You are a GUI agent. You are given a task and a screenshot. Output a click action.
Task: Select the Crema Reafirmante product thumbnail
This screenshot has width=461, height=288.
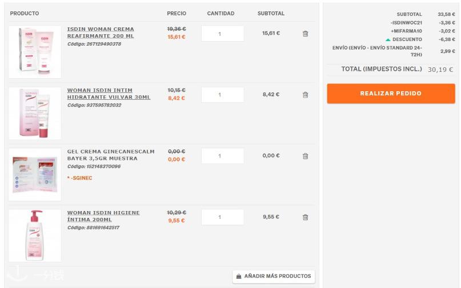[x=35, y=52]
